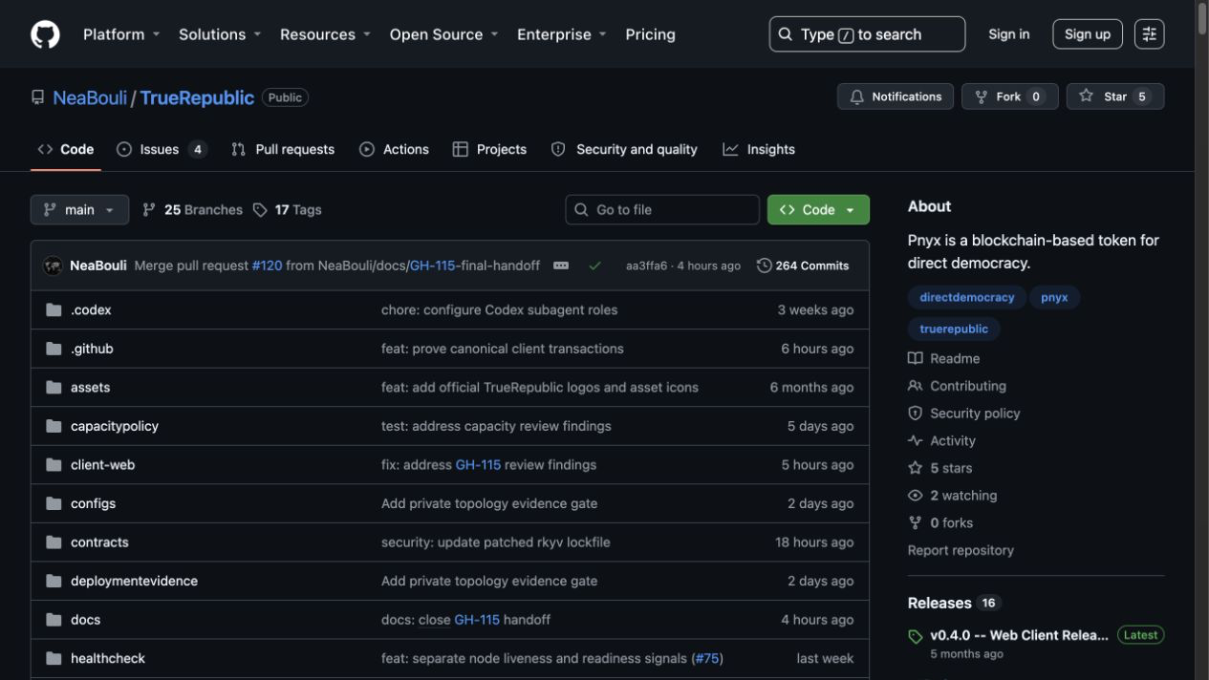Open the Insights tab
The height and width of the screenshot is (680, 1209).
tap(759, 149)
